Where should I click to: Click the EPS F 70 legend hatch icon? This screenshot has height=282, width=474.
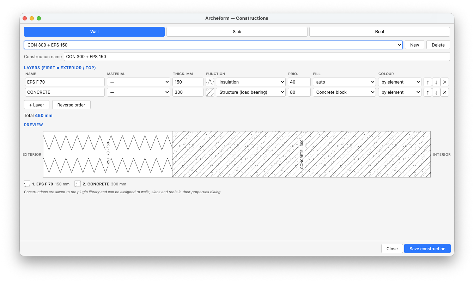coord(27,184)
